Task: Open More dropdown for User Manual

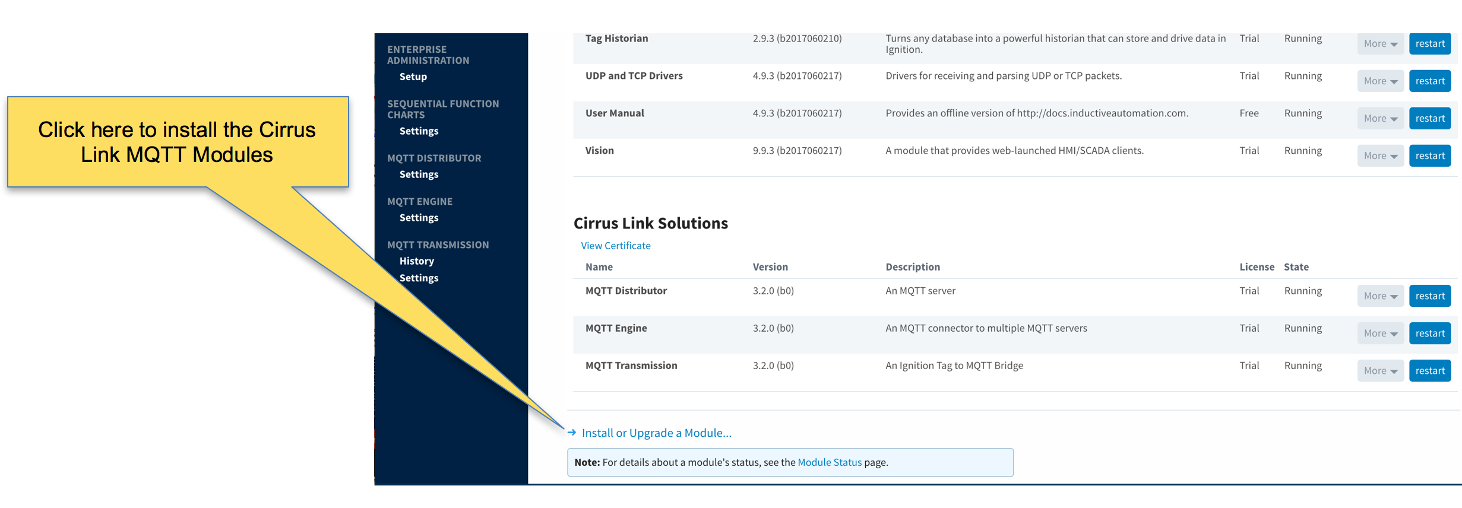Action: tap(1380, 119)
